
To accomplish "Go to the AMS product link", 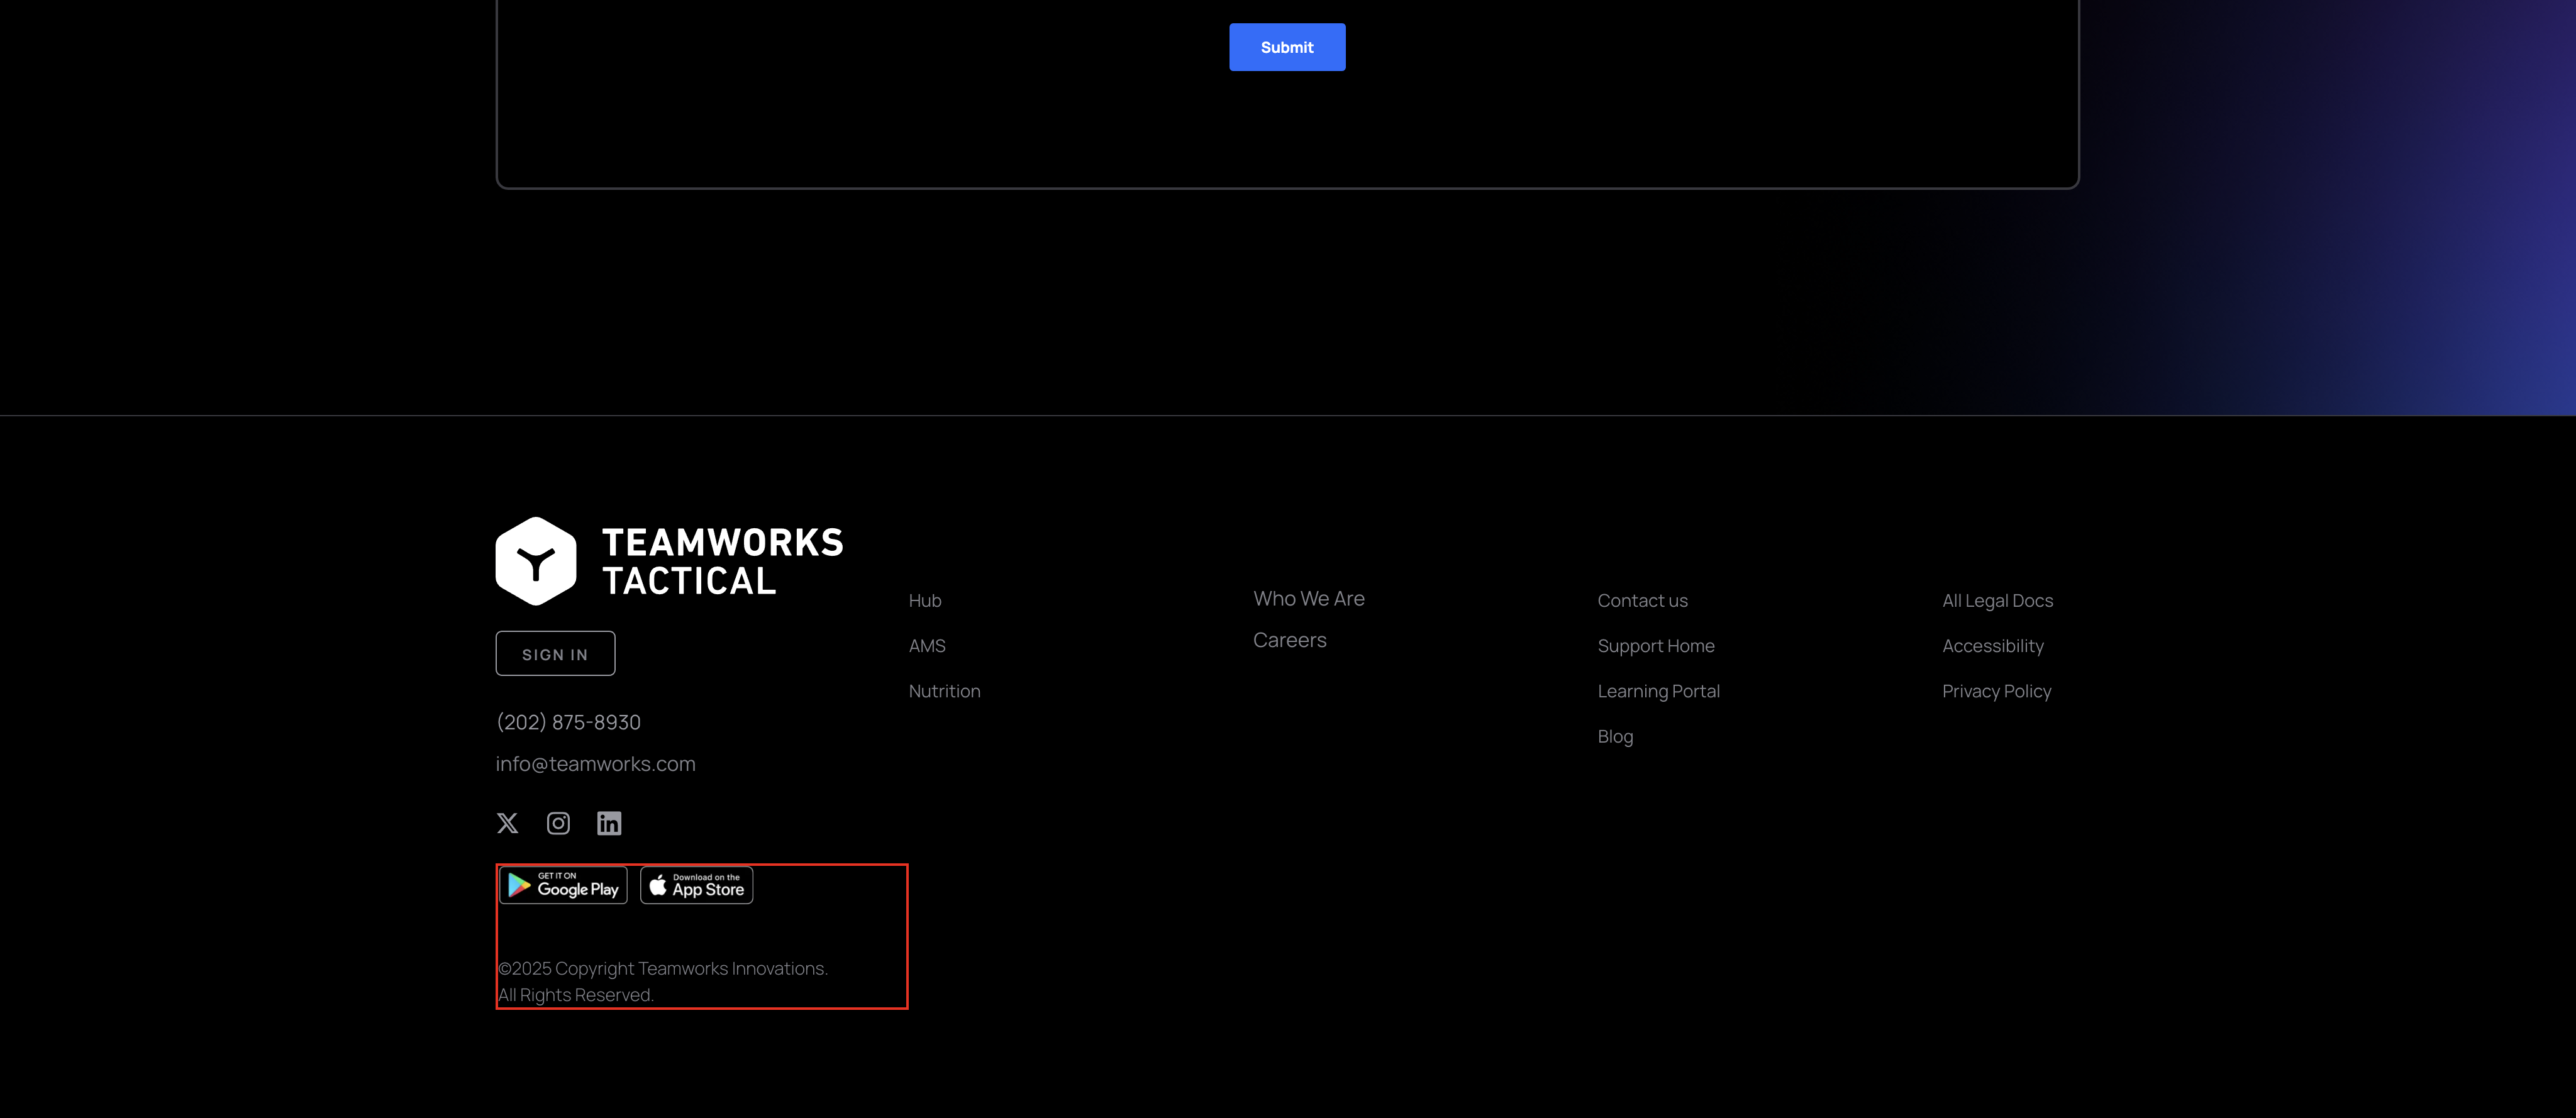I will coord(927,646).
